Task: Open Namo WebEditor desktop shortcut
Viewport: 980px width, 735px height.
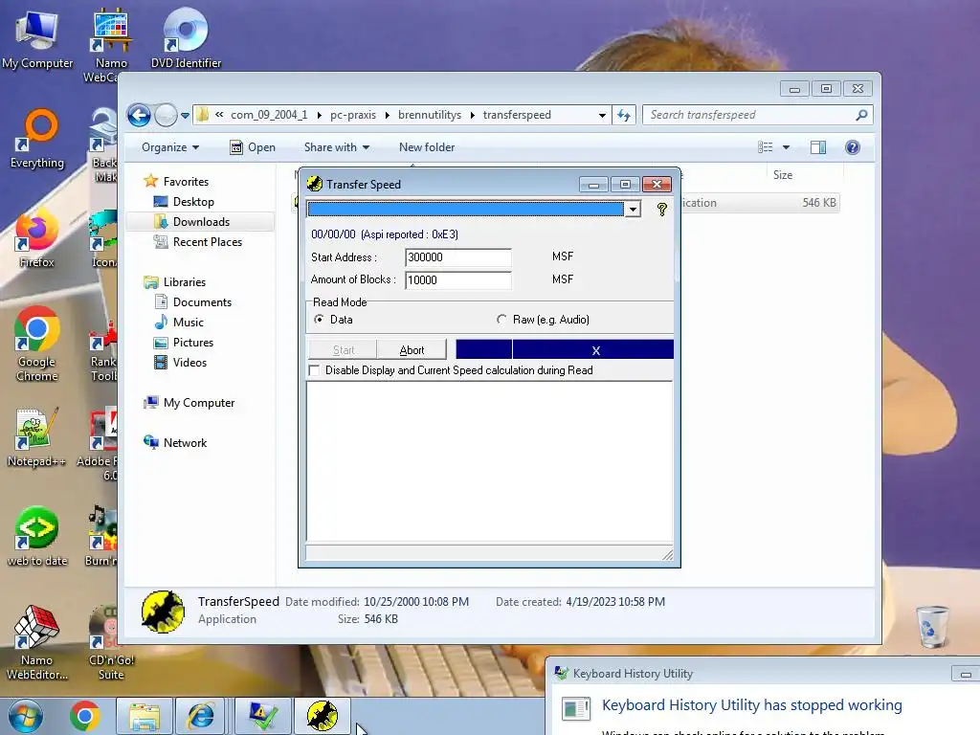Action: coord(37,642)
